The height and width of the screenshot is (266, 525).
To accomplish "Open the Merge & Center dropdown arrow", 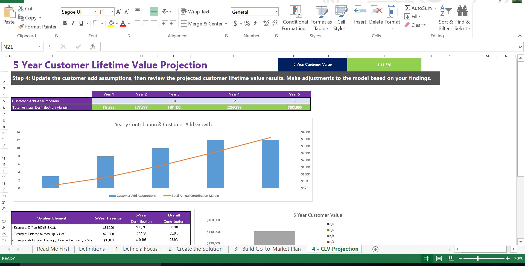I will (x=226, y=24).
